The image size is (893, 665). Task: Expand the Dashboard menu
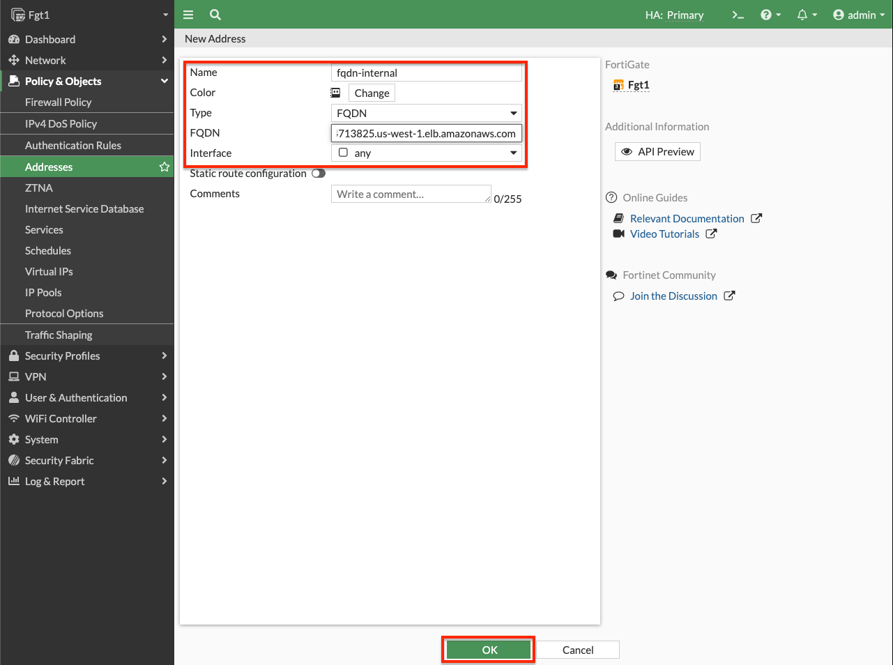(x=87, y=39)
